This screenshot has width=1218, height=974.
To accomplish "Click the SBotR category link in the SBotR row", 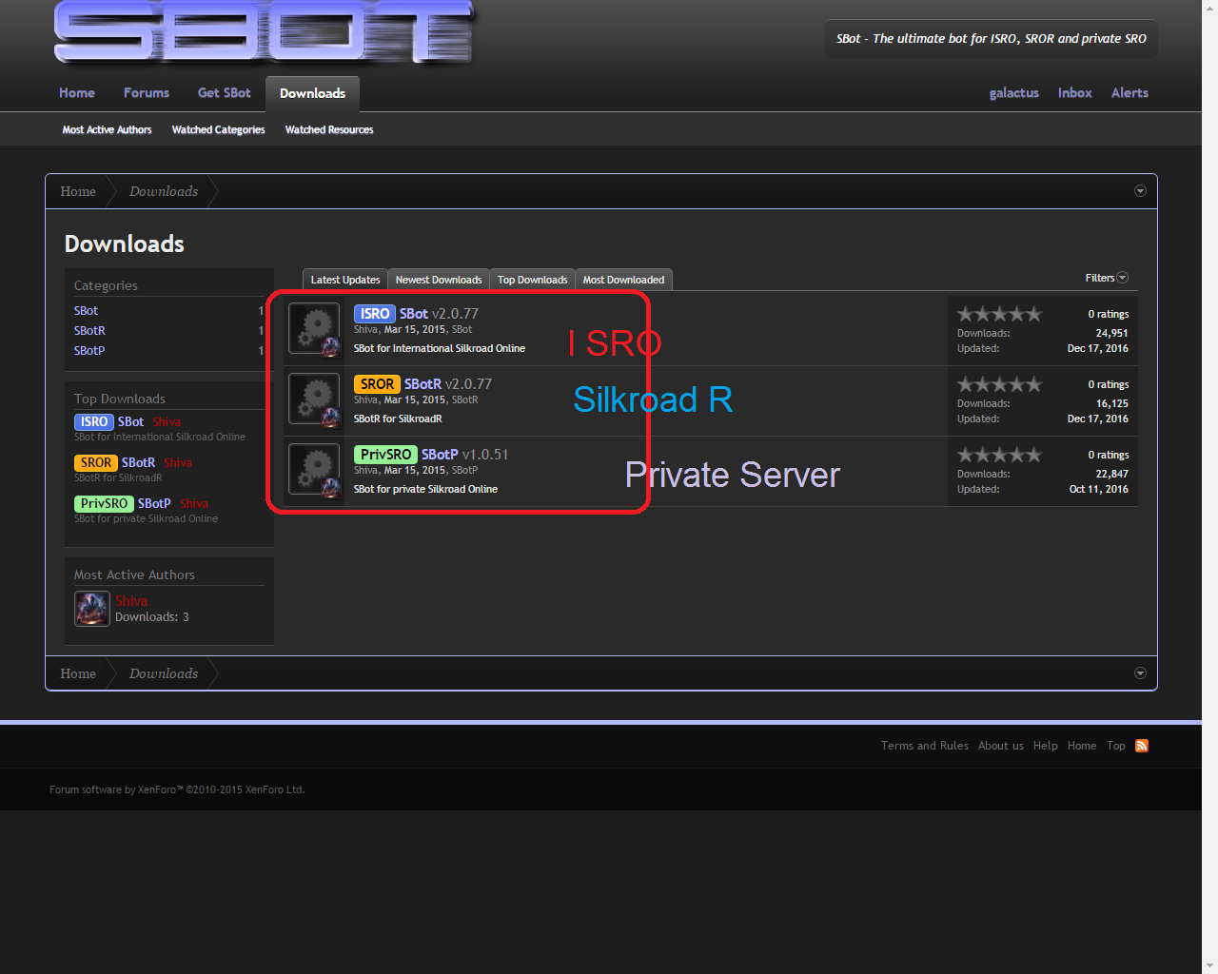I will 465,400.
